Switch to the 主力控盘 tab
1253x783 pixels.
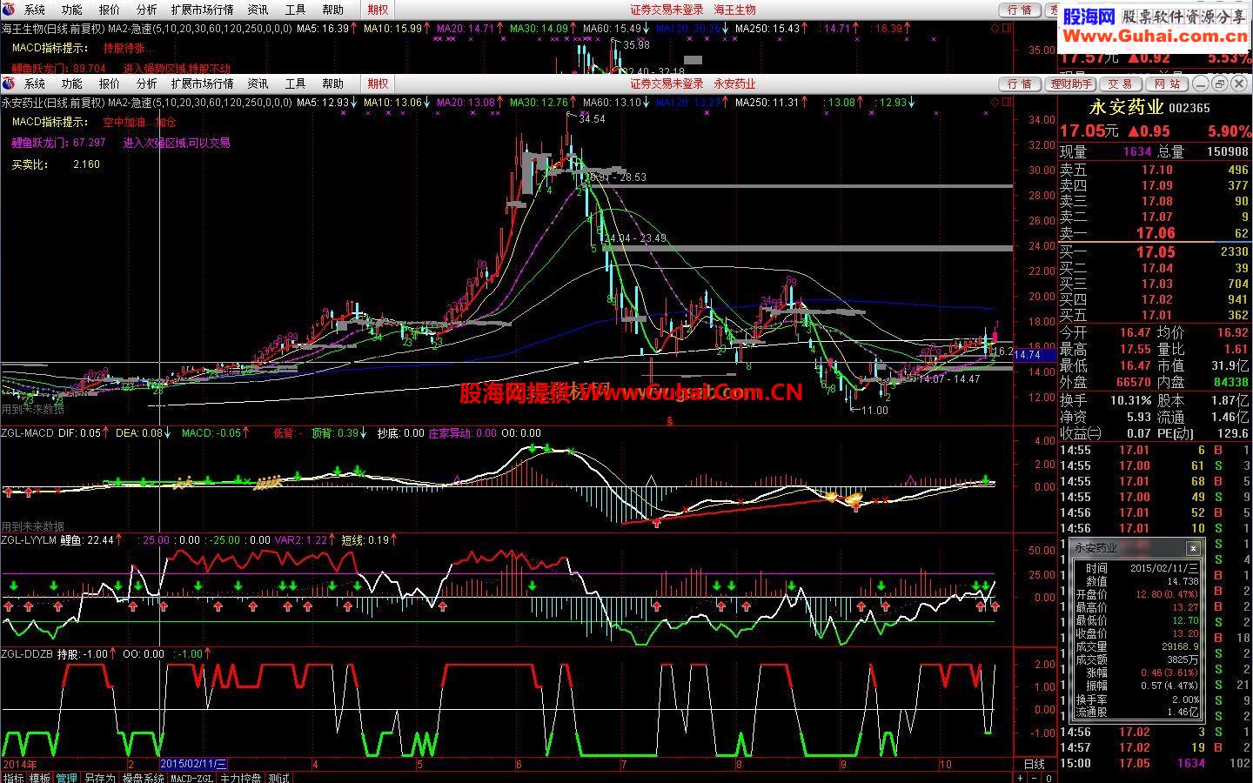coord(241,778)
